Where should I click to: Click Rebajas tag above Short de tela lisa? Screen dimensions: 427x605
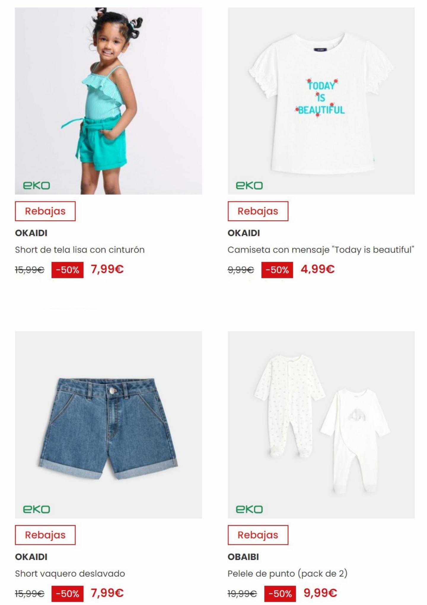click(x=45, y=211)
